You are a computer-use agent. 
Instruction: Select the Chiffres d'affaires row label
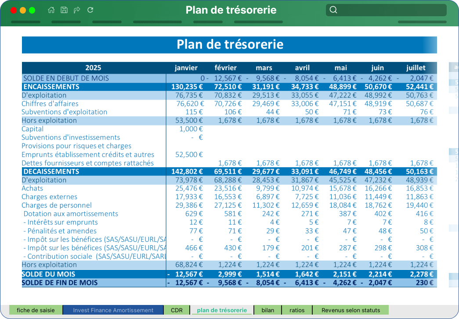(50, 104)
